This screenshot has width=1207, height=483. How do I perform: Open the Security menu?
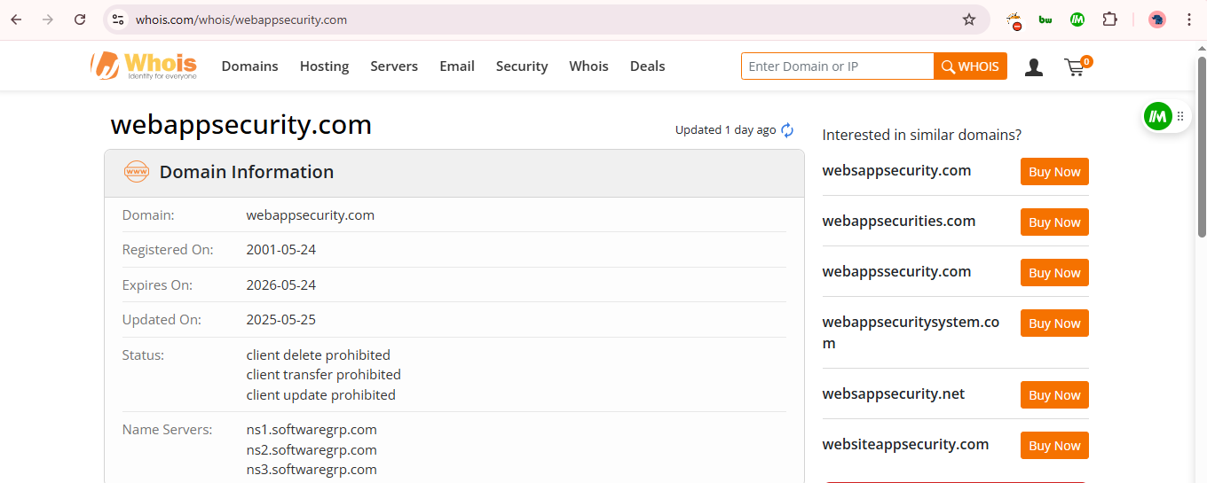point(522,66)
